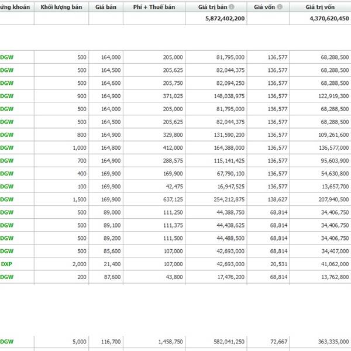
Task: Click cost value 122,919,300
Action: [x=334, y=96]
